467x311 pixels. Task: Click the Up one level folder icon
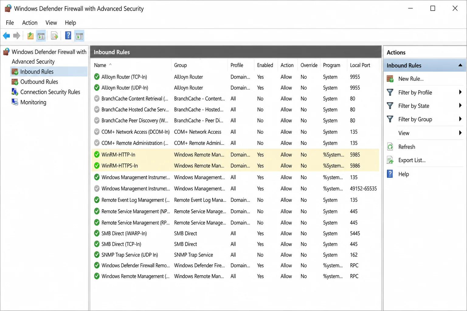point(30,36)
